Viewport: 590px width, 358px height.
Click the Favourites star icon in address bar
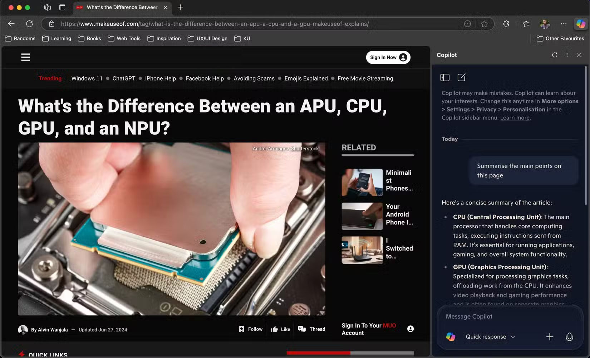[485, 24]
